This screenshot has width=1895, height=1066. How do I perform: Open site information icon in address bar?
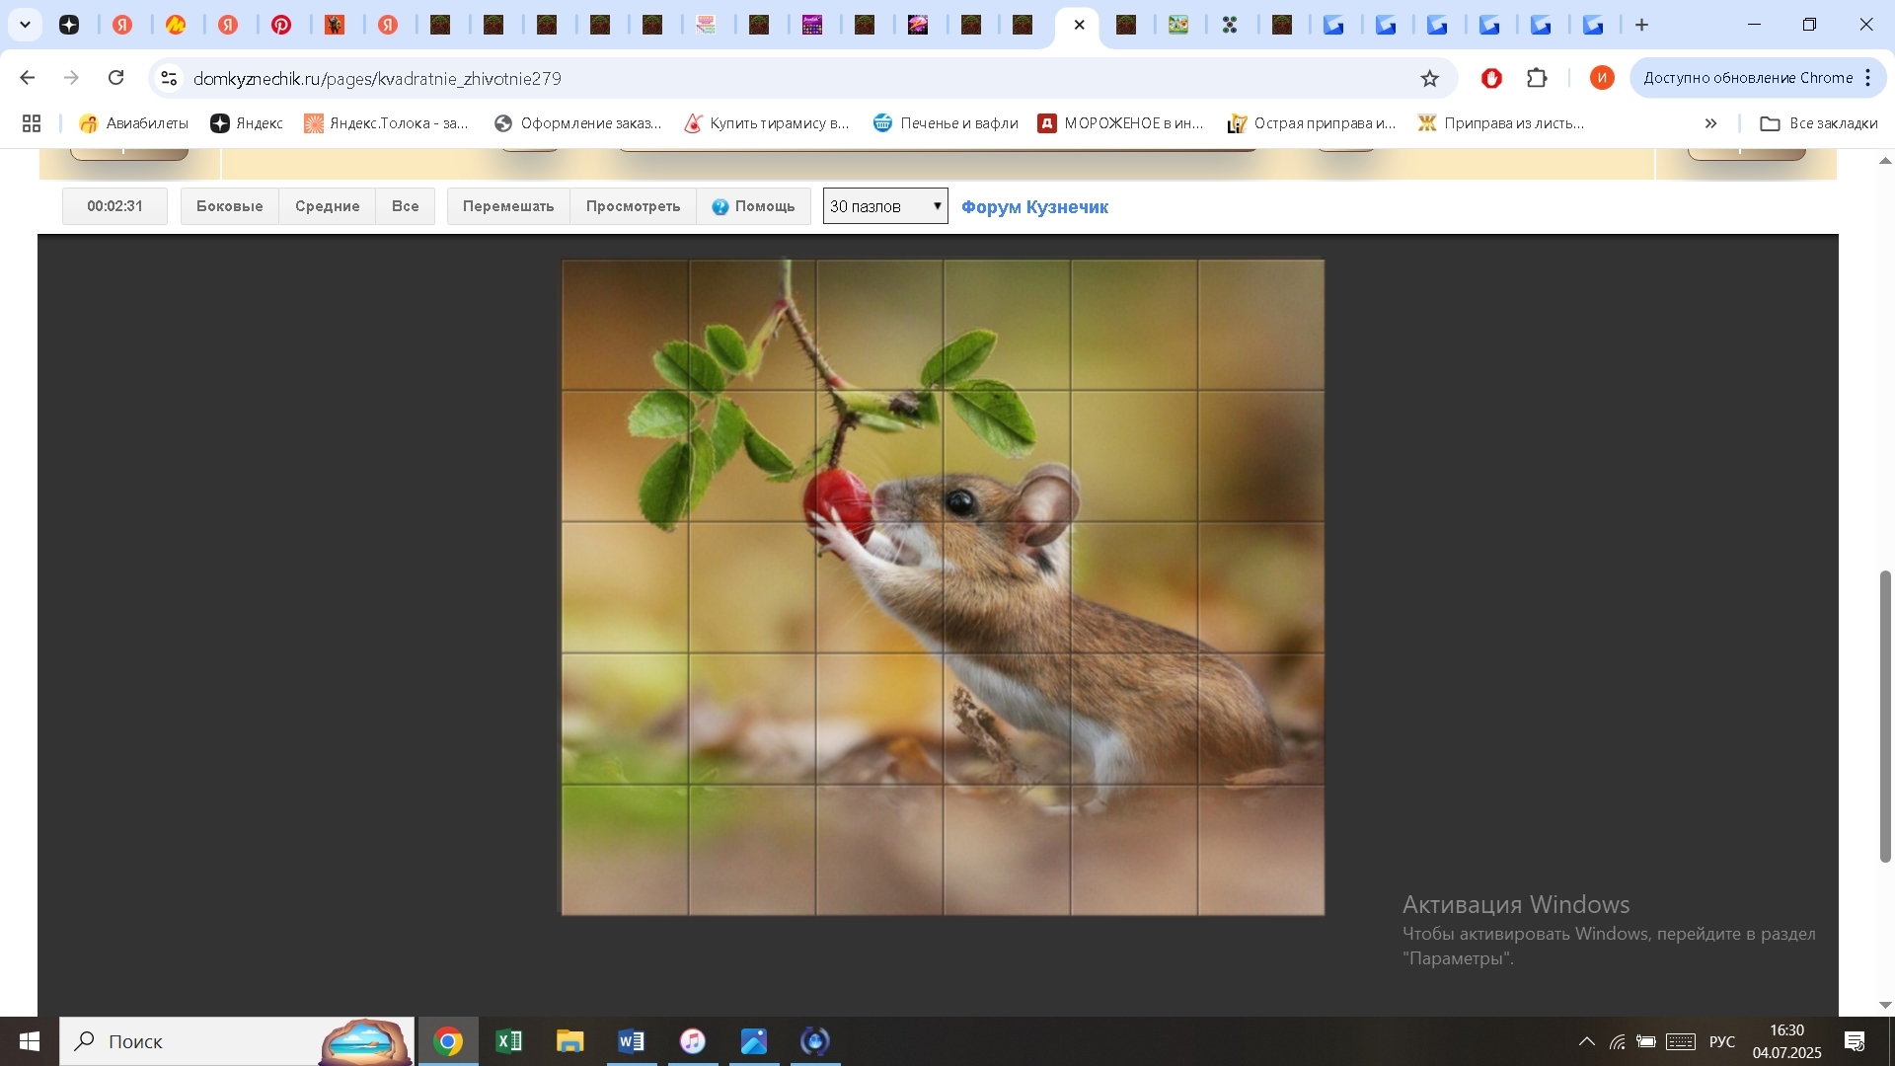coord(170,78)
